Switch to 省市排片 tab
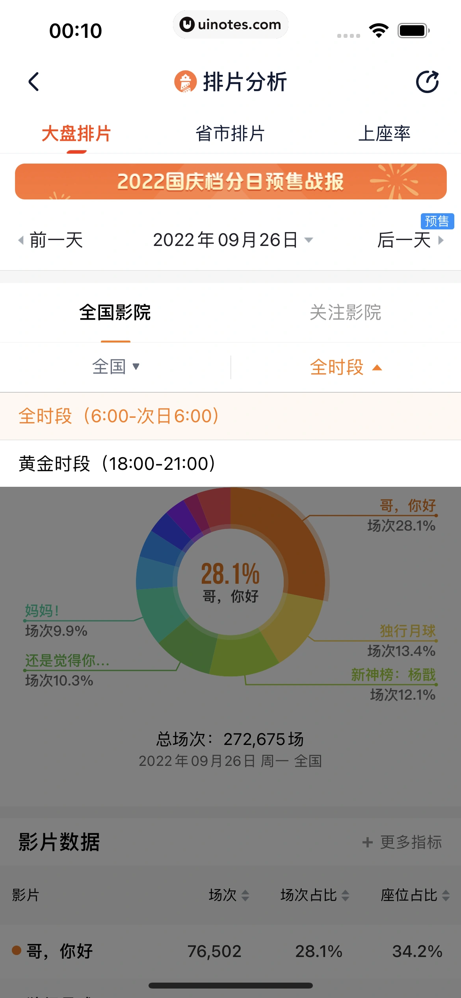461x998 pixels. (230, 133)
